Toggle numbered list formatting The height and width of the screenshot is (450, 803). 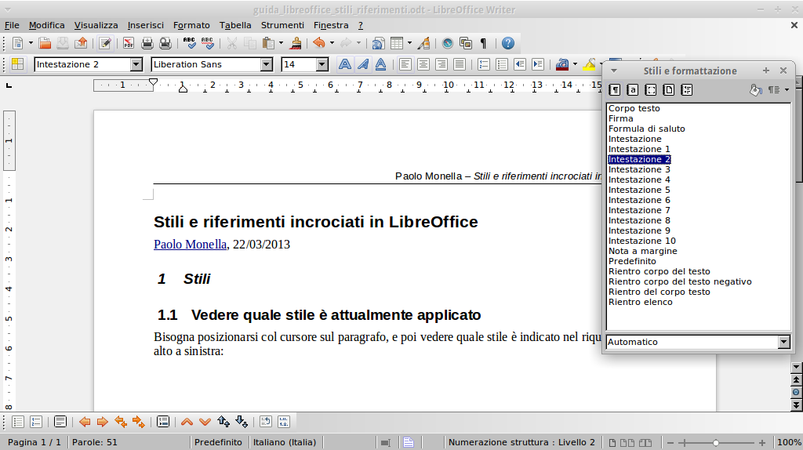(483, 64)
